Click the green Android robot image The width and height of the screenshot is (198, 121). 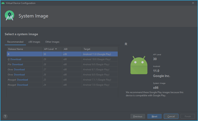click(139, 65)
